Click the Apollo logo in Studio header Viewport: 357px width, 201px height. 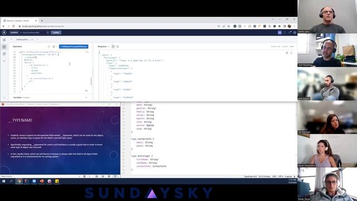[4, 32]
